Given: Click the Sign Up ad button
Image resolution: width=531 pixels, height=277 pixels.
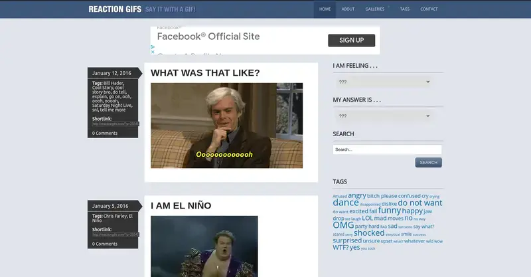Looking at the screenshot, I should (352, 41).
